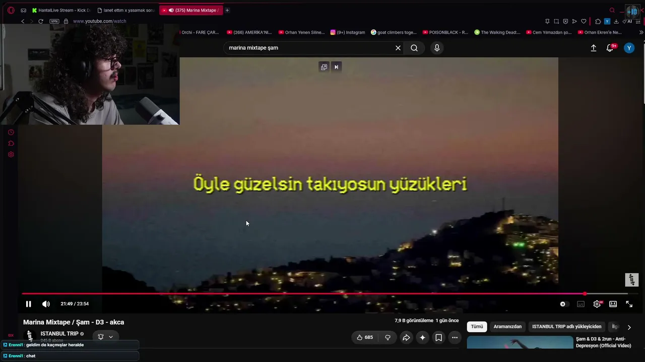645x362 pixels.
Task: Toggle subtitles/closed captions button
Action: pos(580,304)
